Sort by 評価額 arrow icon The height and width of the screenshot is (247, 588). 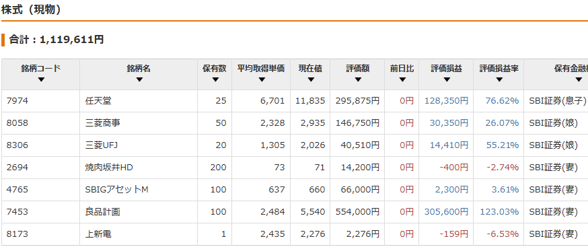358,79
